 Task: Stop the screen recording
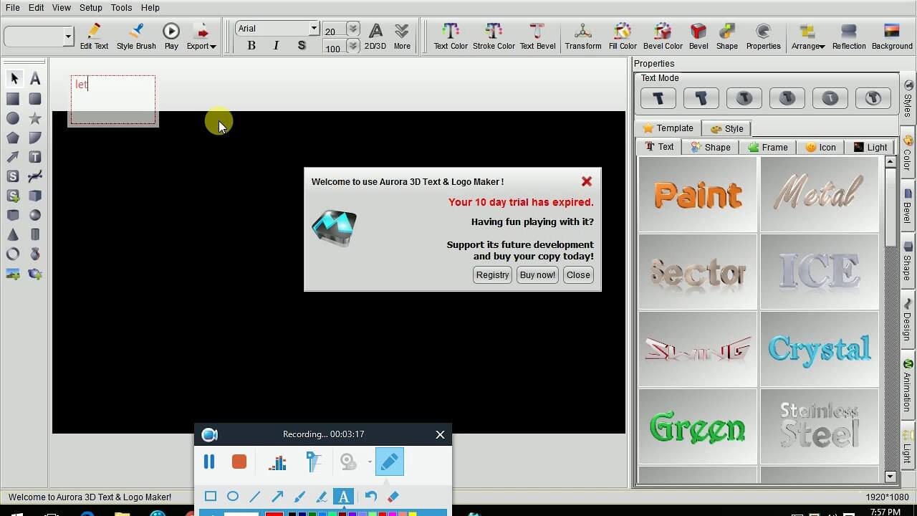coord(239,462)
